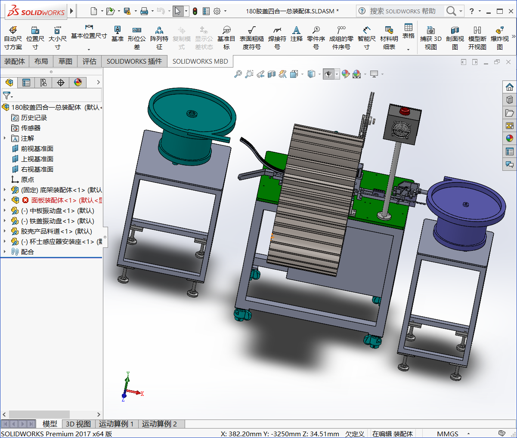This screenshot has height=438, width=517.
Task: Toggle Dynamic Annotation Views icon
Action: tap(283, 74)
